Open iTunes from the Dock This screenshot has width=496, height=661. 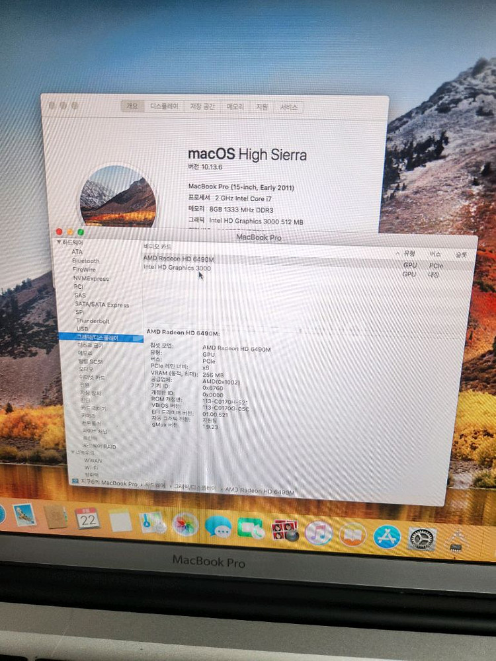point(318,533)
